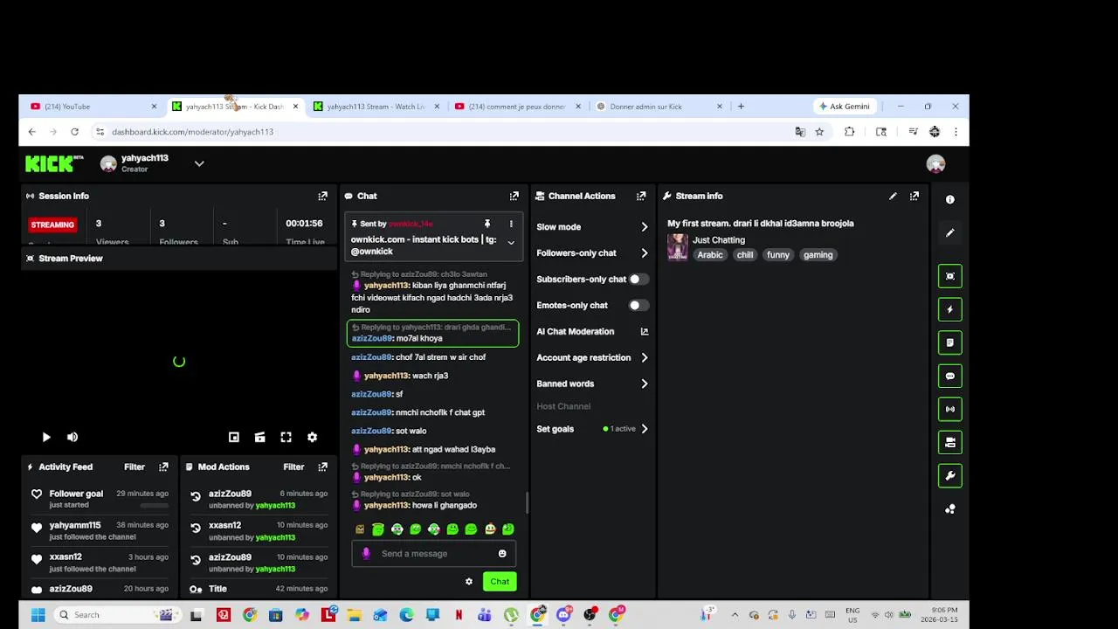Collapse the pinned message chevron

point(511,242)
